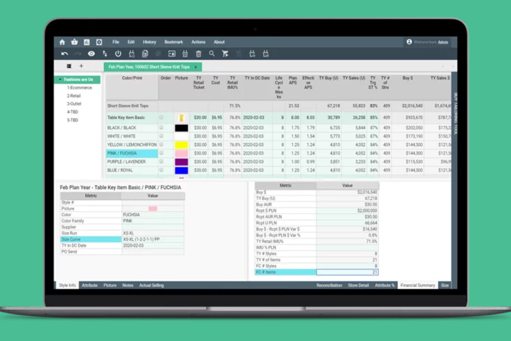Click the up-down sort arrows icon

coord(105,54)
